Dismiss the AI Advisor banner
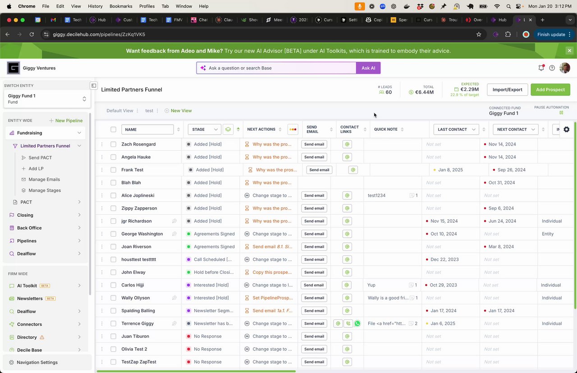 (x=569, y=51)
